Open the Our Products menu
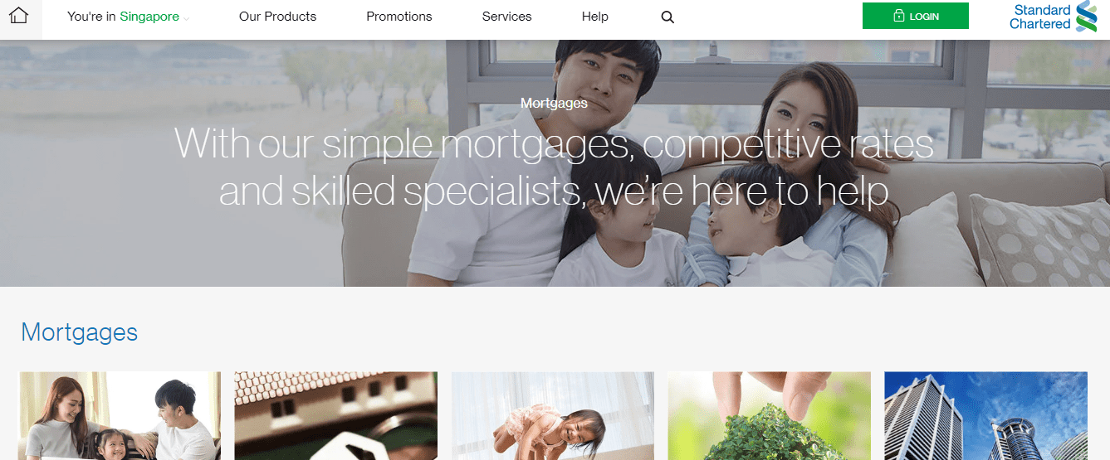The image size is (1110, 460). [277, 17]
